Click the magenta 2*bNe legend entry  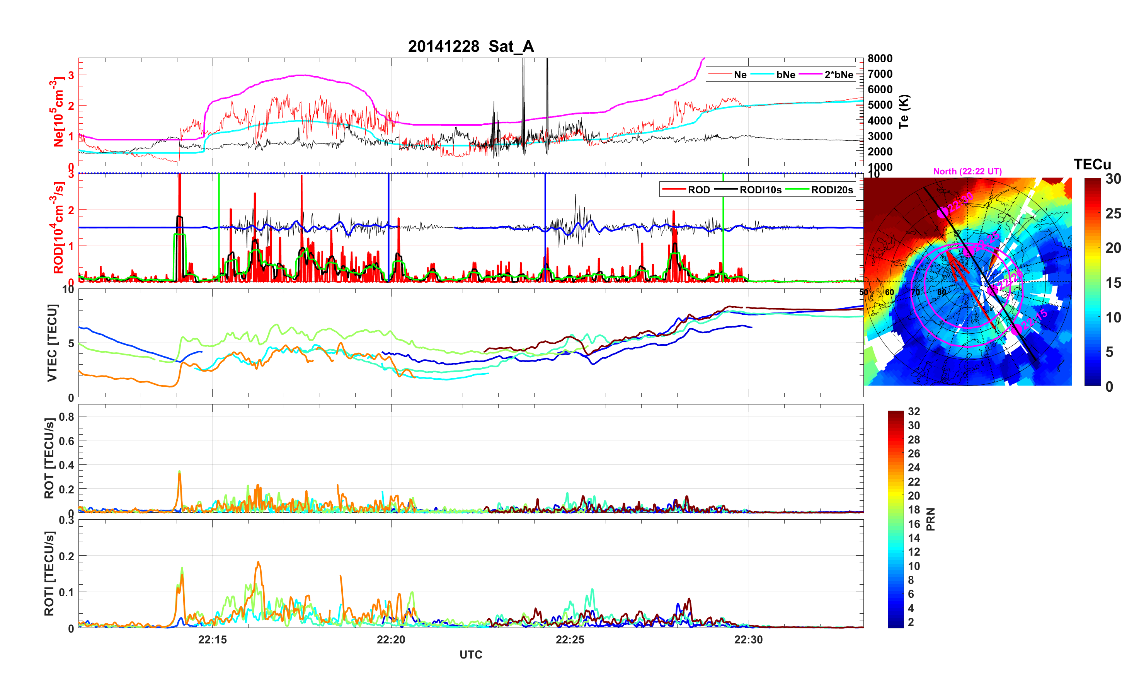[838, 75]
